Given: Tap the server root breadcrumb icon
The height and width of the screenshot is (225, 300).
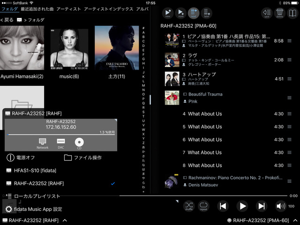Looking at the screenshot, I should (19, 20).
